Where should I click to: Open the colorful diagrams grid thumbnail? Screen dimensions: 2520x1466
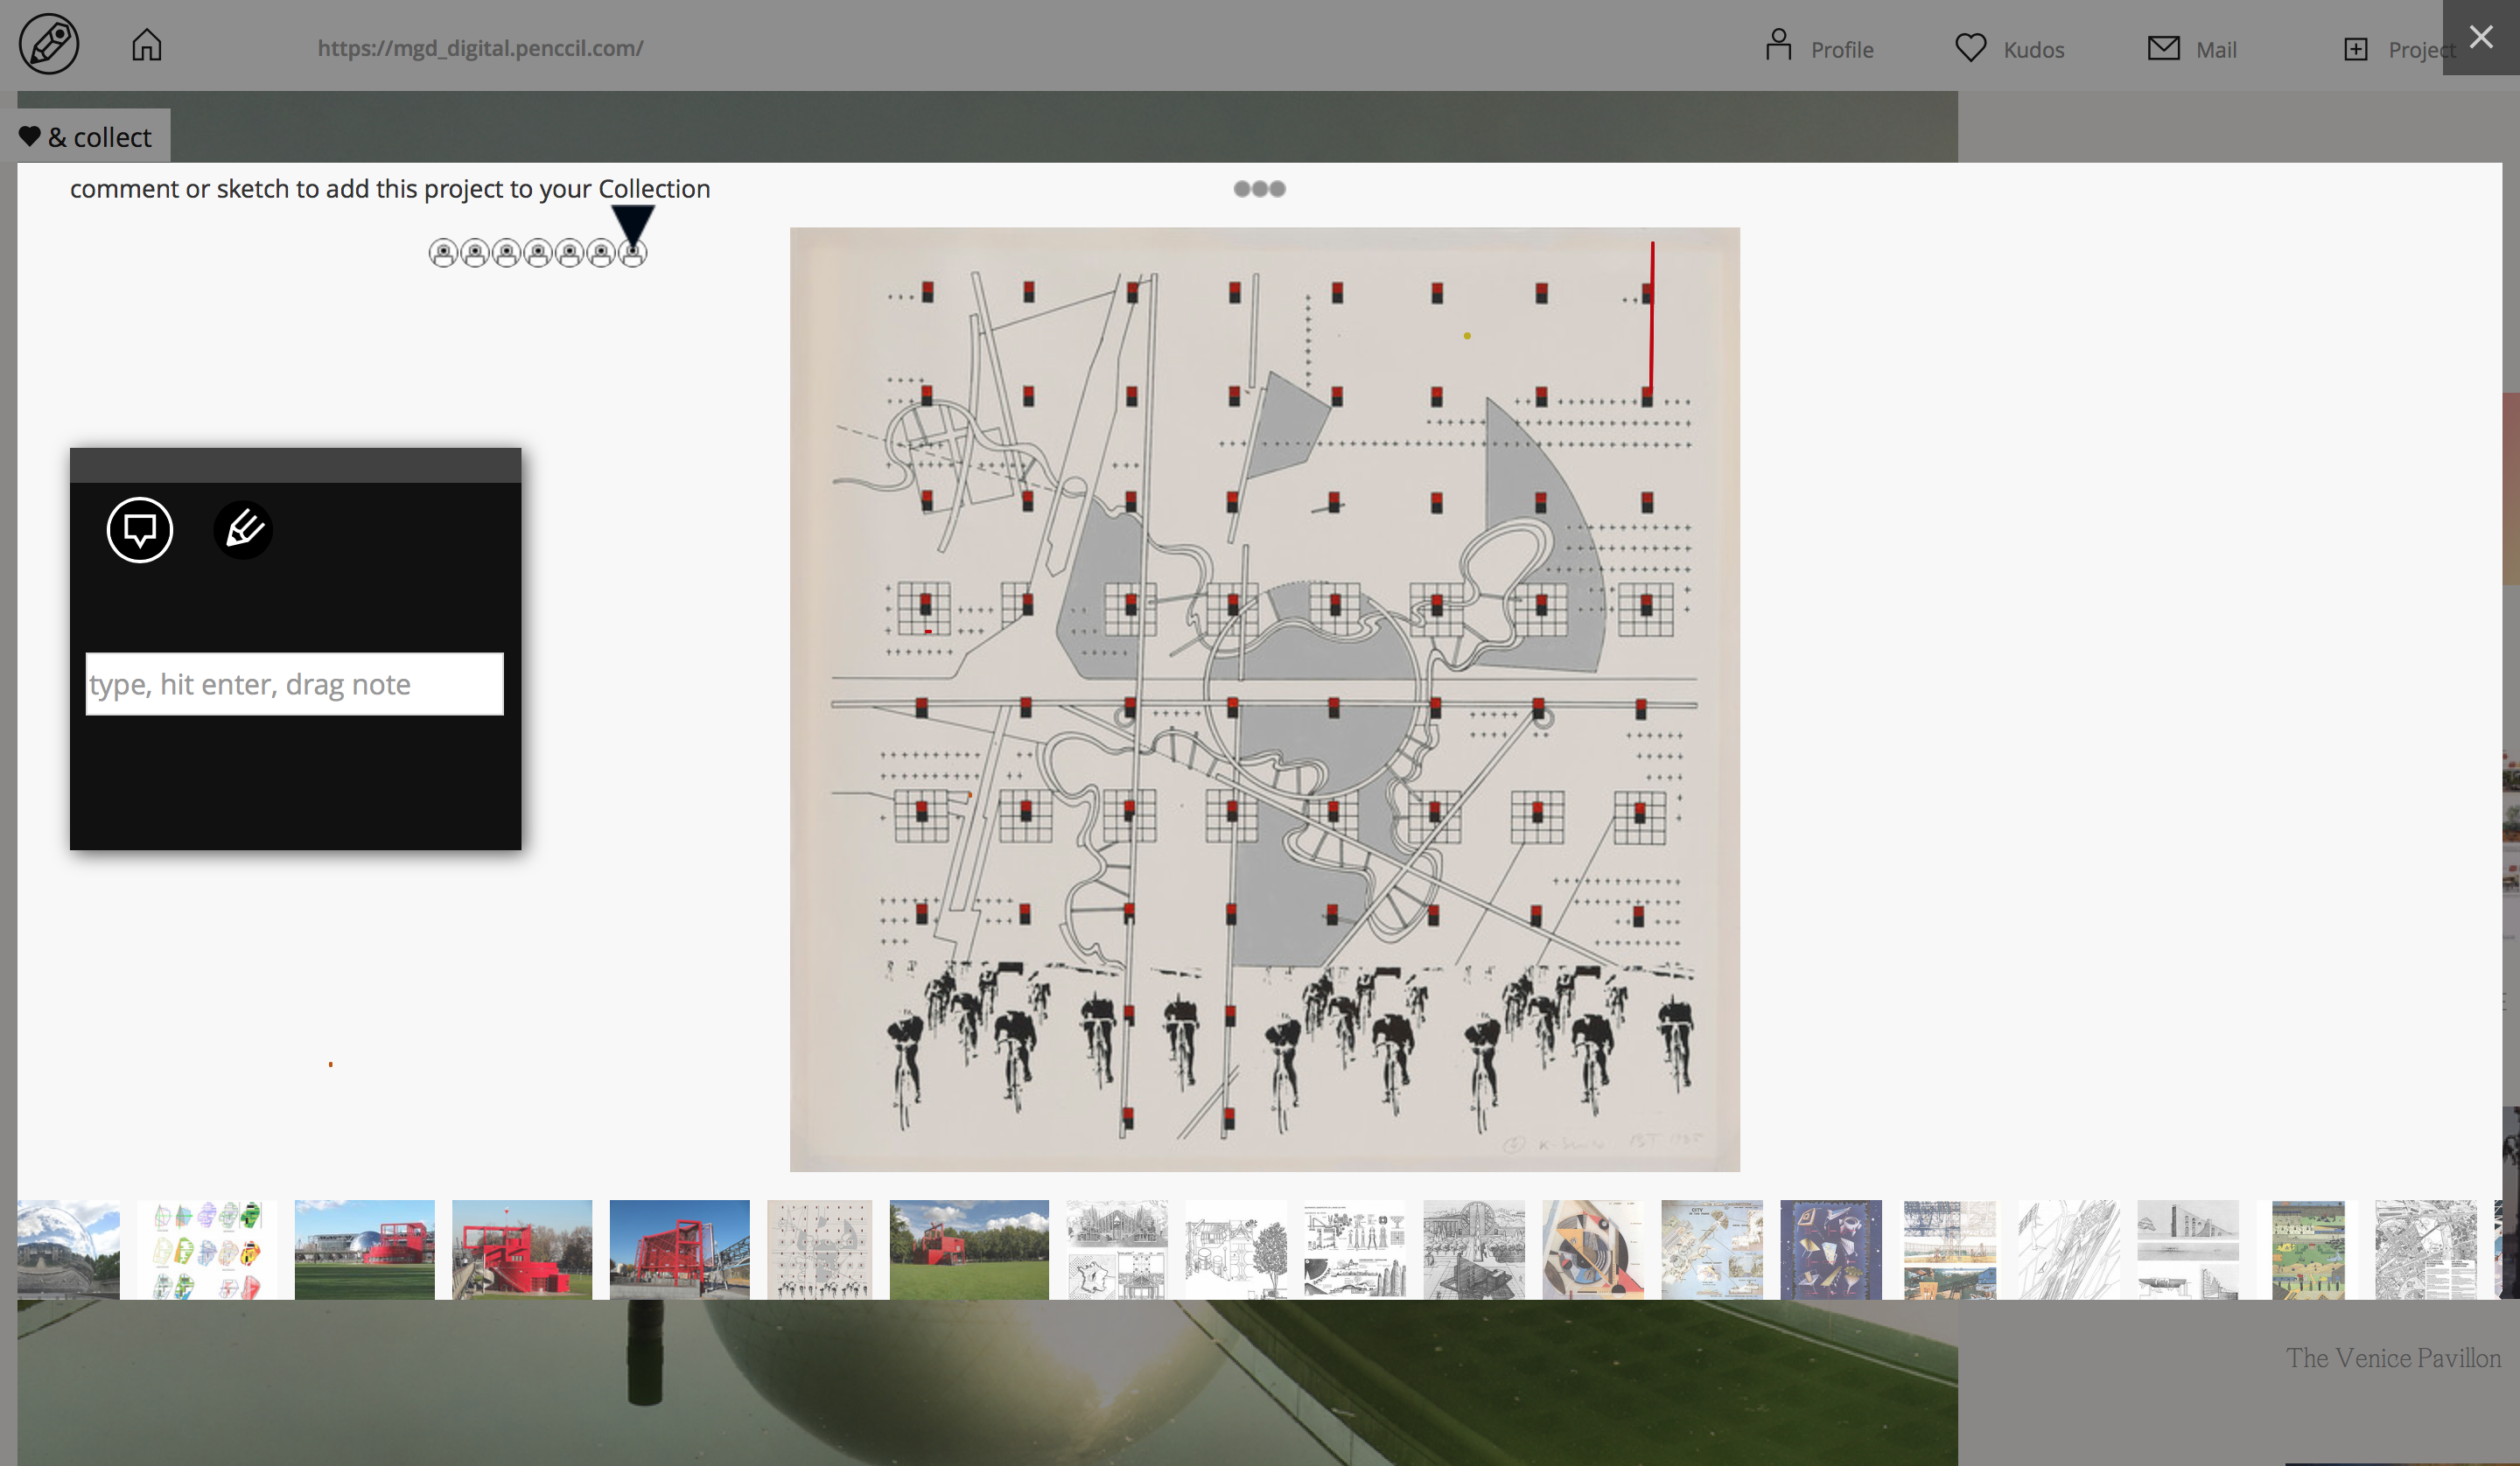point(207,1250)
